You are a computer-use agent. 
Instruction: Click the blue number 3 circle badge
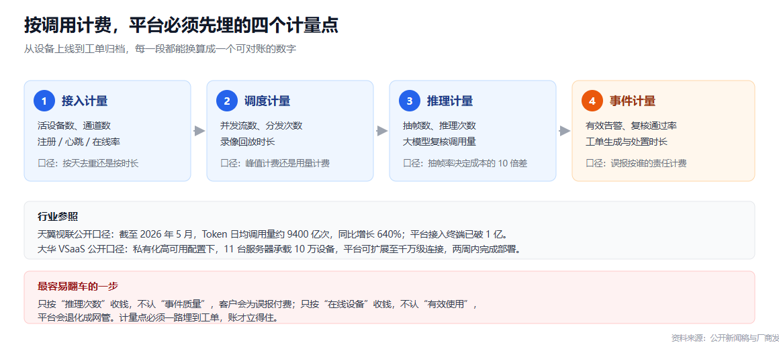pyautogui.click(x=410, y=101)
